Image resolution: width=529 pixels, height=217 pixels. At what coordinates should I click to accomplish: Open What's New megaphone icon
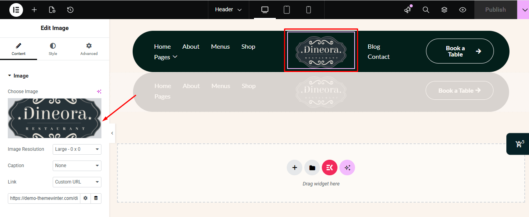408,10
